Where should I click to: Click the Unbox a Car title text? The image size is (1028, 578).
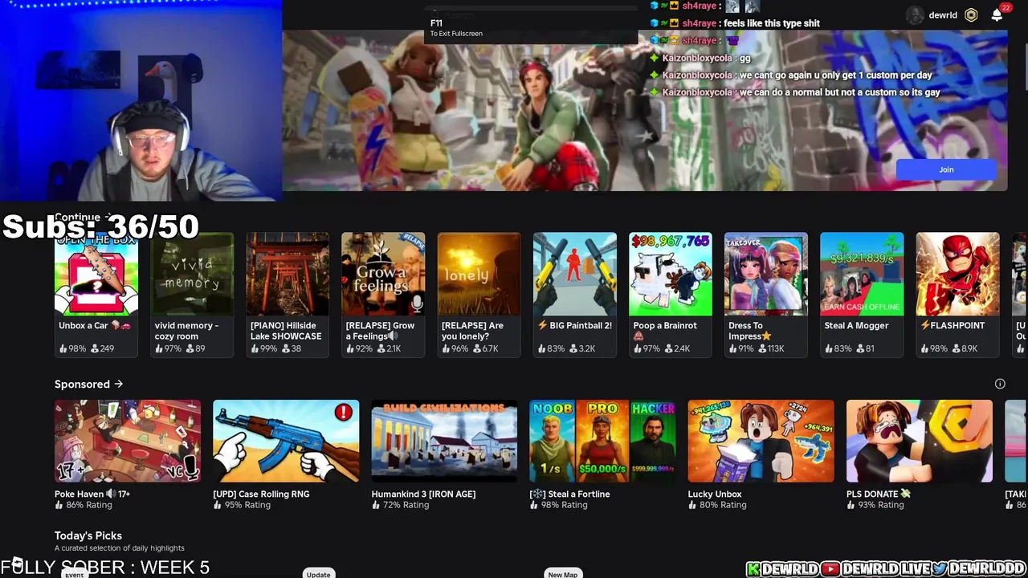95,326
